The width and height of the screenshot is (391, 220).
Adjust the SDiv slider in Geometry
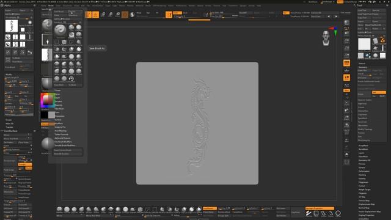click(365, 74)
